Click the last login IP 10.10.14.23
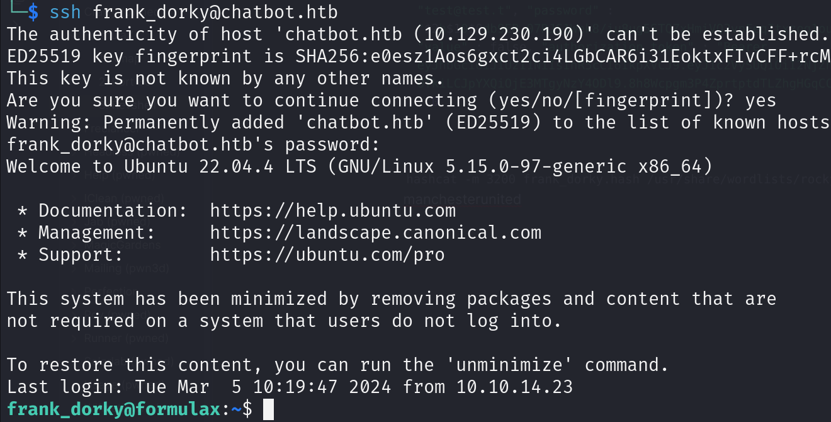The height and width of the screenshot is (422, 831). pyautogui.click(x=514, y=387)
